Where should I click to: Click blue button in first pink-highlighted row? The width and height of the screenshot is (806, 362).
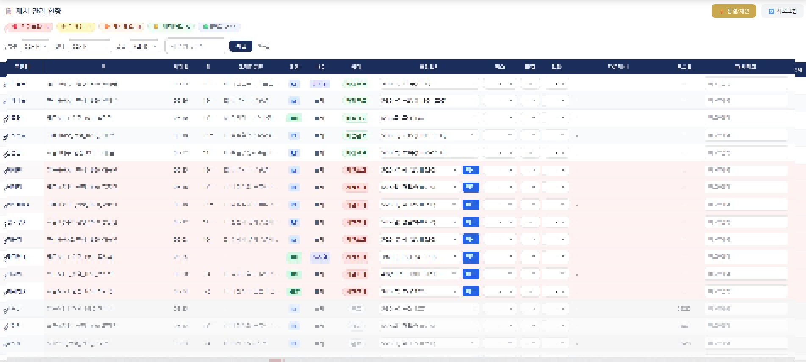[x=471, y=170]
